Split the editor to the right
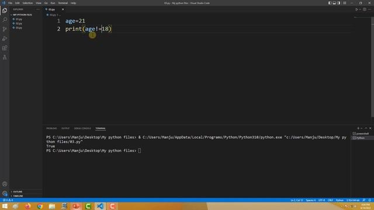This screenshot has height=210, width=374. click(365, 9)
